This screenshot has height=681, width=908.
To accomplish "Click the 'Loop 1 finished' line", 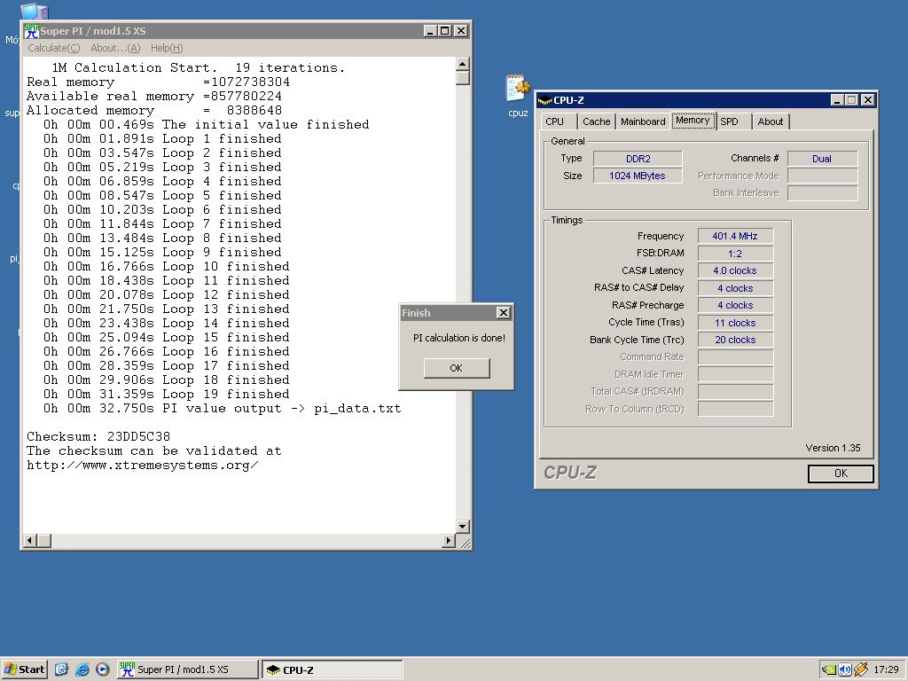I will click(162, 139).
